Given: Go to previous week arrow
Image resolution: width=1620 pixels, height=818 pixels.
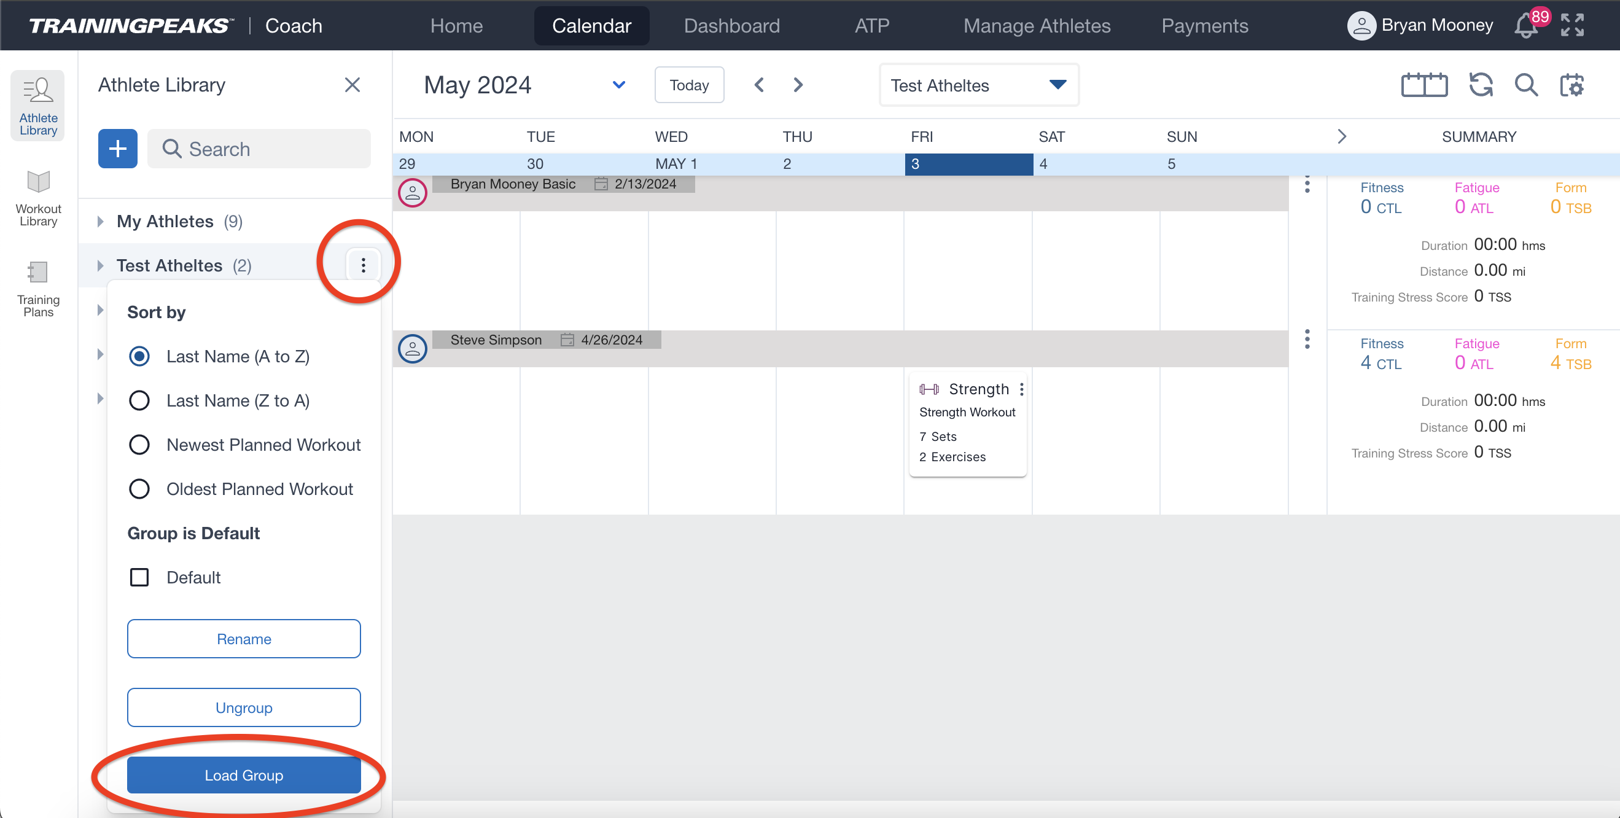Looking at the screenshot, I should pyautogui.click(x=759, y=85).
